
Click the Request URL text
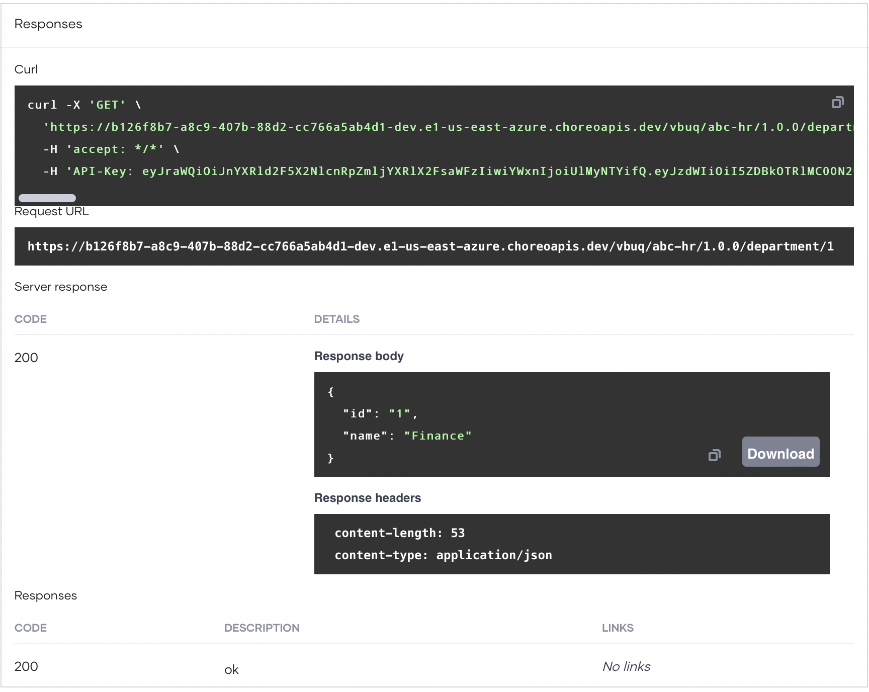point(430,246)
